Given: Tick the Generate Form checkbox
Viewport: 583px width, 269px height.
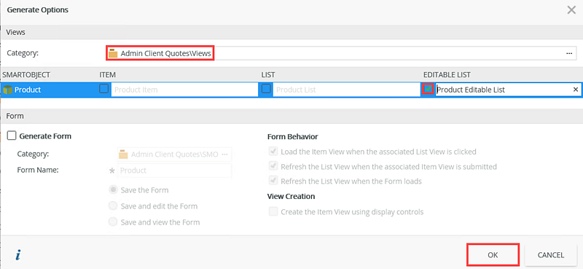Looking at the screenshot, I should point(12,136).
